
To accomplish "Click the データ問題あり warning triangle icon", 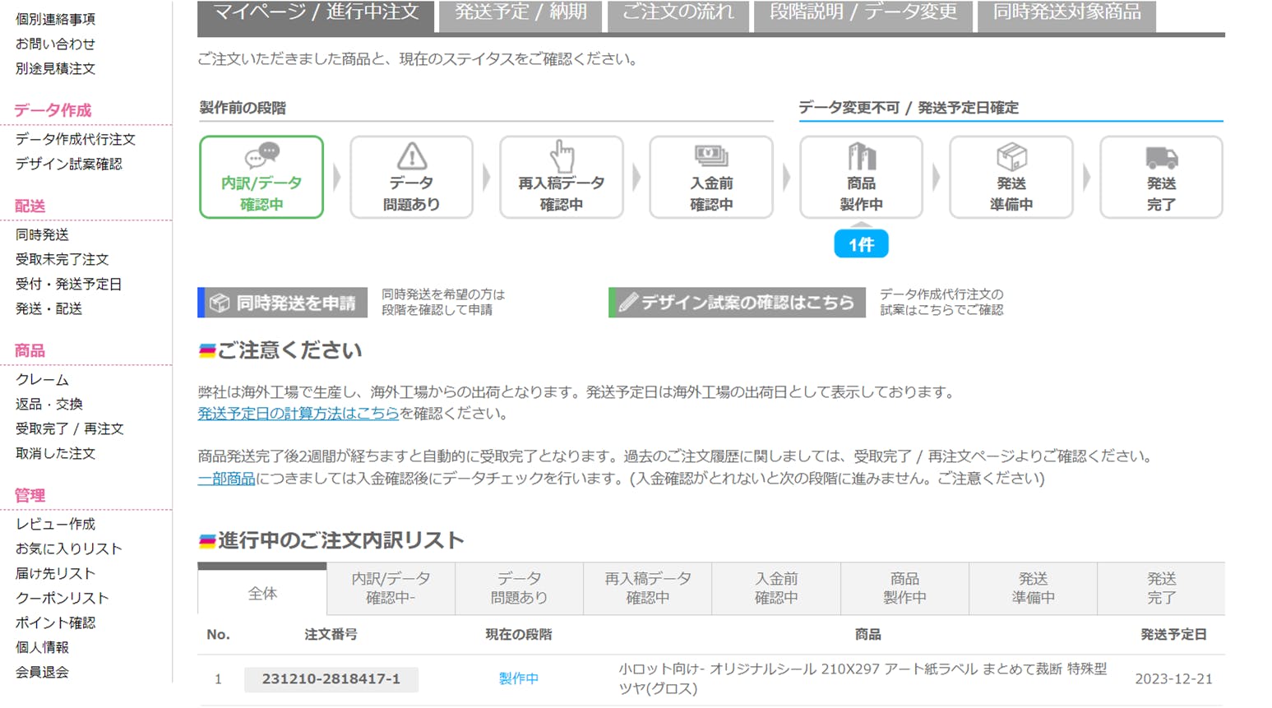I will 411,155.
